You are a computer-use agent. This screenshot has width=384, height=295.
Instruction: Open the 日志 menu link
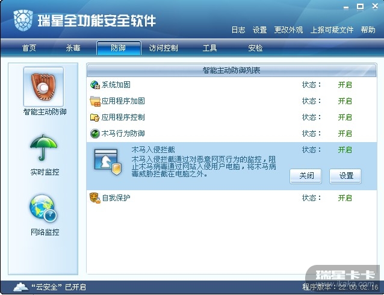(238, 30)
